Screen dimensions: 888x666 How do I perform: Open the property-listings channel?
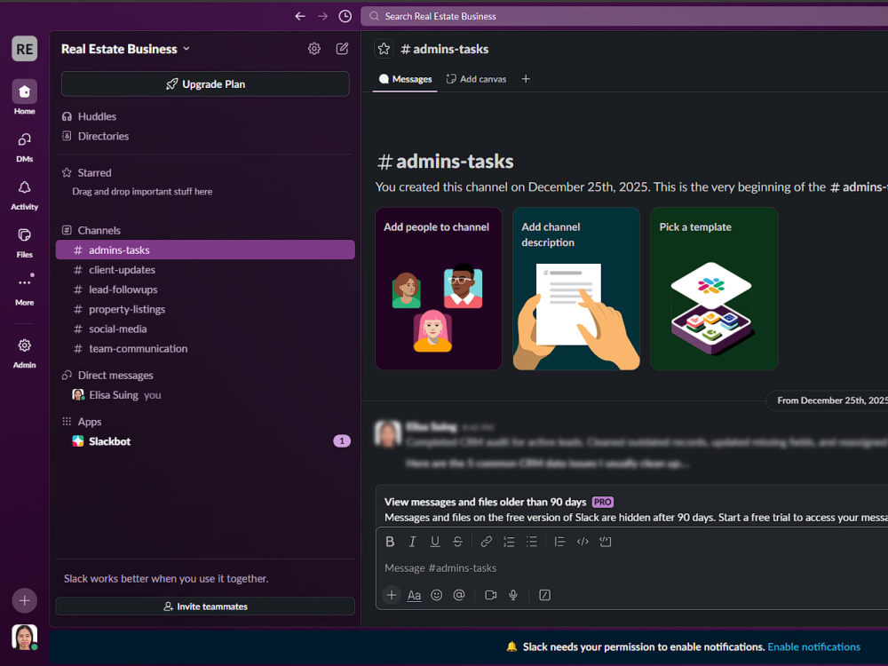coord(205,309)
